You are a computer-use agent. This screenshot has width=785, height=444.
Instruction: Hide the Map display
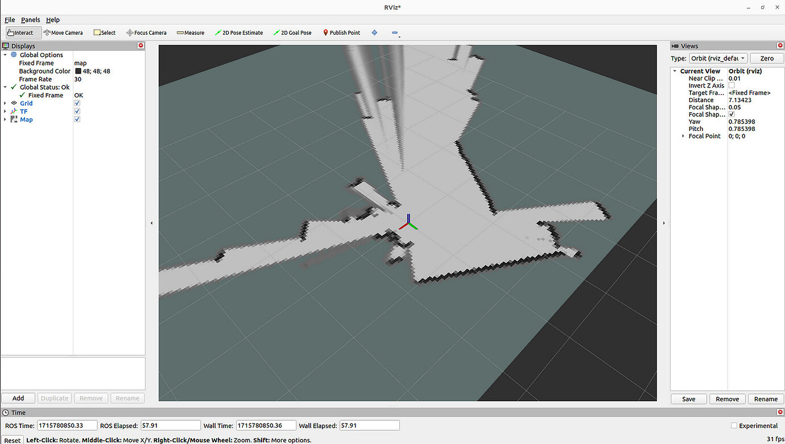(x=77, y=119)
